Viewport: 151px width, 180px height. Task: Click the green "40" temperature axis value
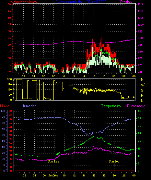(x=139, y=111)
